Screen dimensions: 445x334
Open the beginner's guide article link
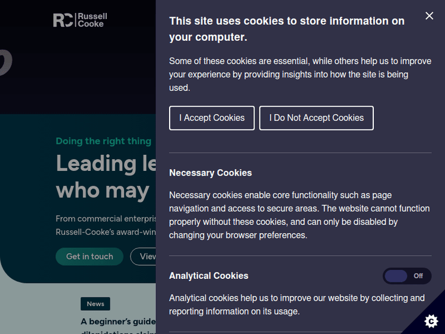pos(119,322)
